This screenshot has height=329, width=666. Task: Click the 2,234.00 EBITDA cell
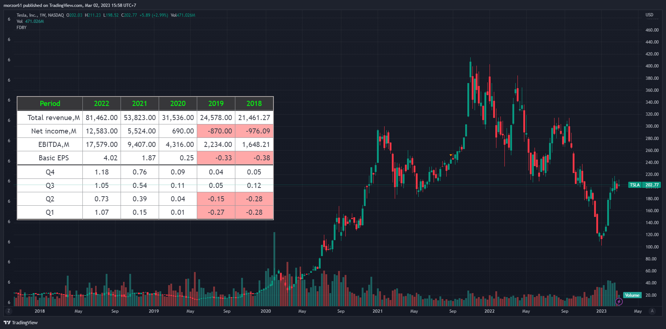[216, 144]
